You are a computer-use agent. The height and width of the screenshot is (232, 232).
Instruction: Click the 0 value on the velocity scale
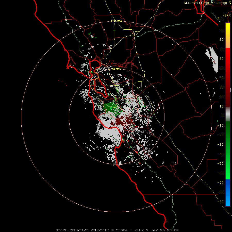pyautogui.click(x=222, y=116)
